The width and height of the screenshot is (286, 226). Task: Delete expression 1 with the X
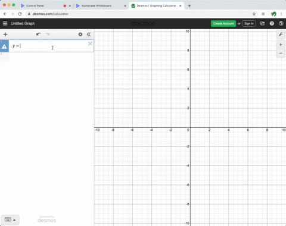[90, 43]
